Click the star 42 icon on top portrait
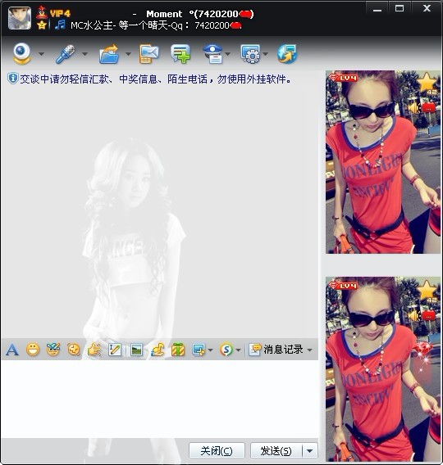Image resolution: width=443 pixels, height=465 pixels. pyautogui.click(x=428, y=84)
